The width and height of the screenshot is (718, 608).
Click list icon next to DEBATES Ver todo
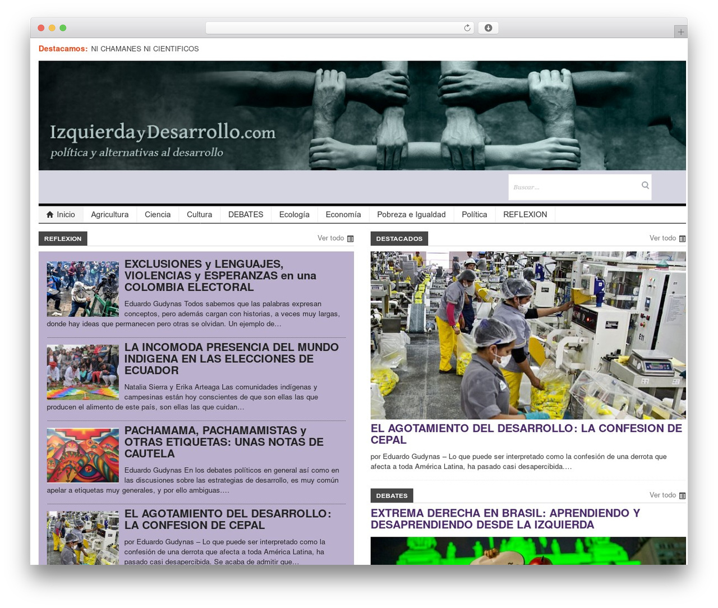click(683, 496)
